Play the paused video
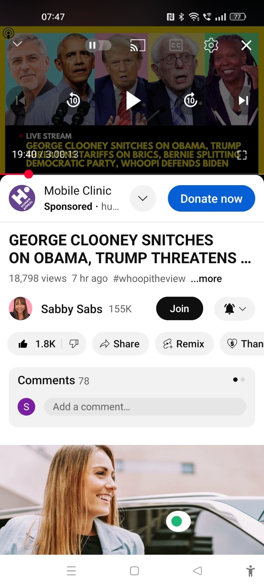The width and height of the screenshot is (264, 587). [x=133, y=100]
